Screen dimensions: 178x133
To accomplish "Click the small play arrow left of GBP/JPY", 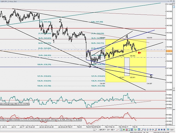I will [x=97, y=130].
